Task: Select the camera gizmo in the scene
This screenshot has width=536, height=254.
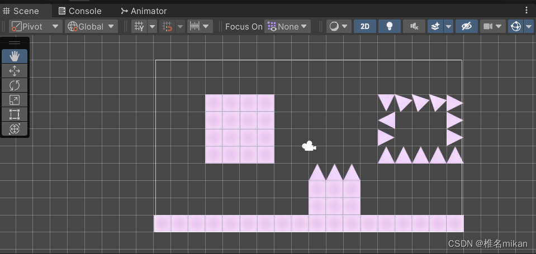Action: [x=309, y=146]
